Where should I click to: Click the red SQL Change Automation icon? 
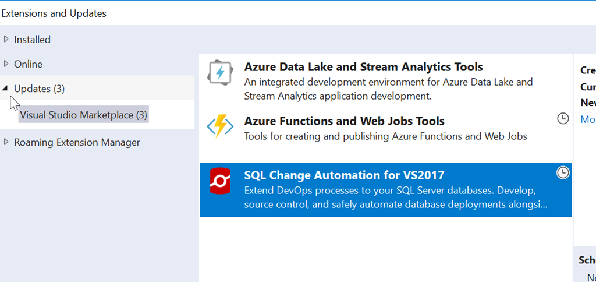tap(220, 181)
